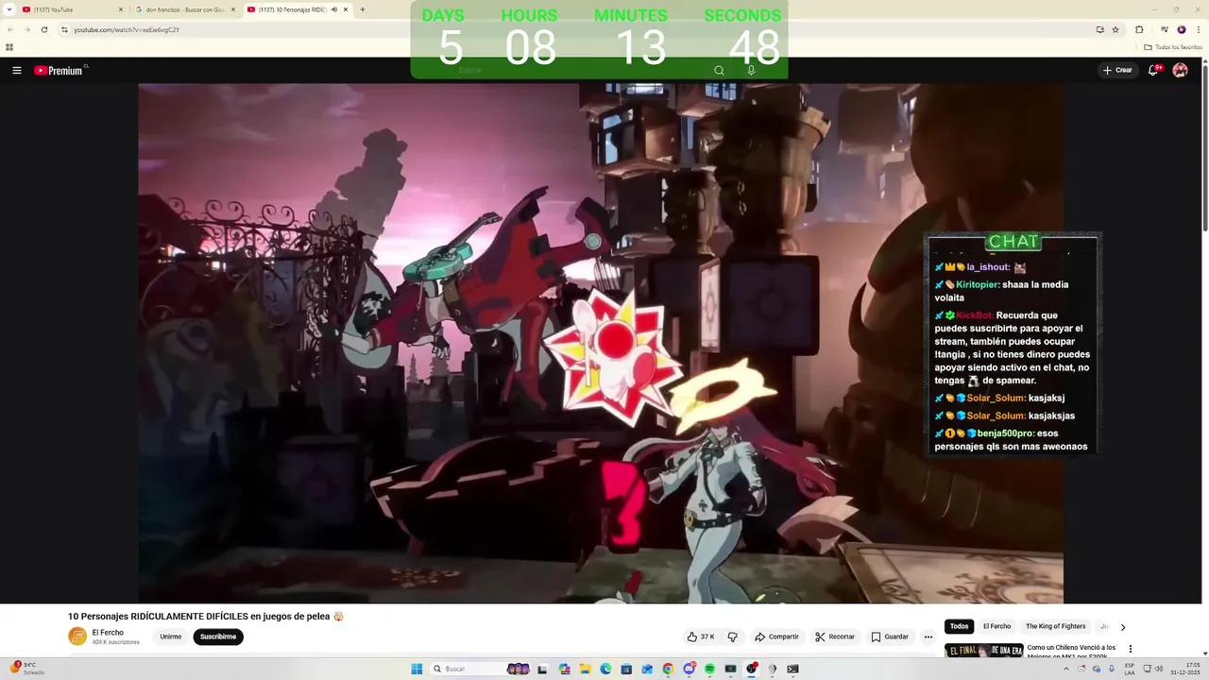Open the recommended video thumbnail
Viewport: 1209px width, 680px height.
(984, 650)
